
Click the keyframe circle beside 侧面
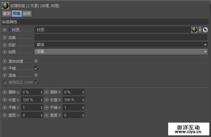pyautogui.click(x=5, y=52)
